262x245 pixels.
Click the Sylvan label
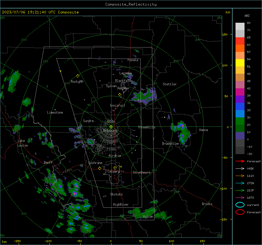111,86
